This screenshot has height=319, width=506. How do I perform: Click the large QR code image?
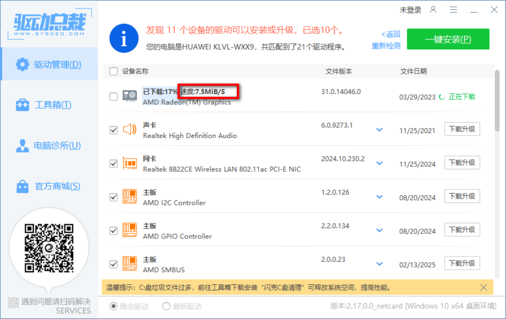pos(49,248)
